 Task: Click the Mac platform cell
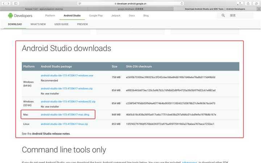(26, 114)
